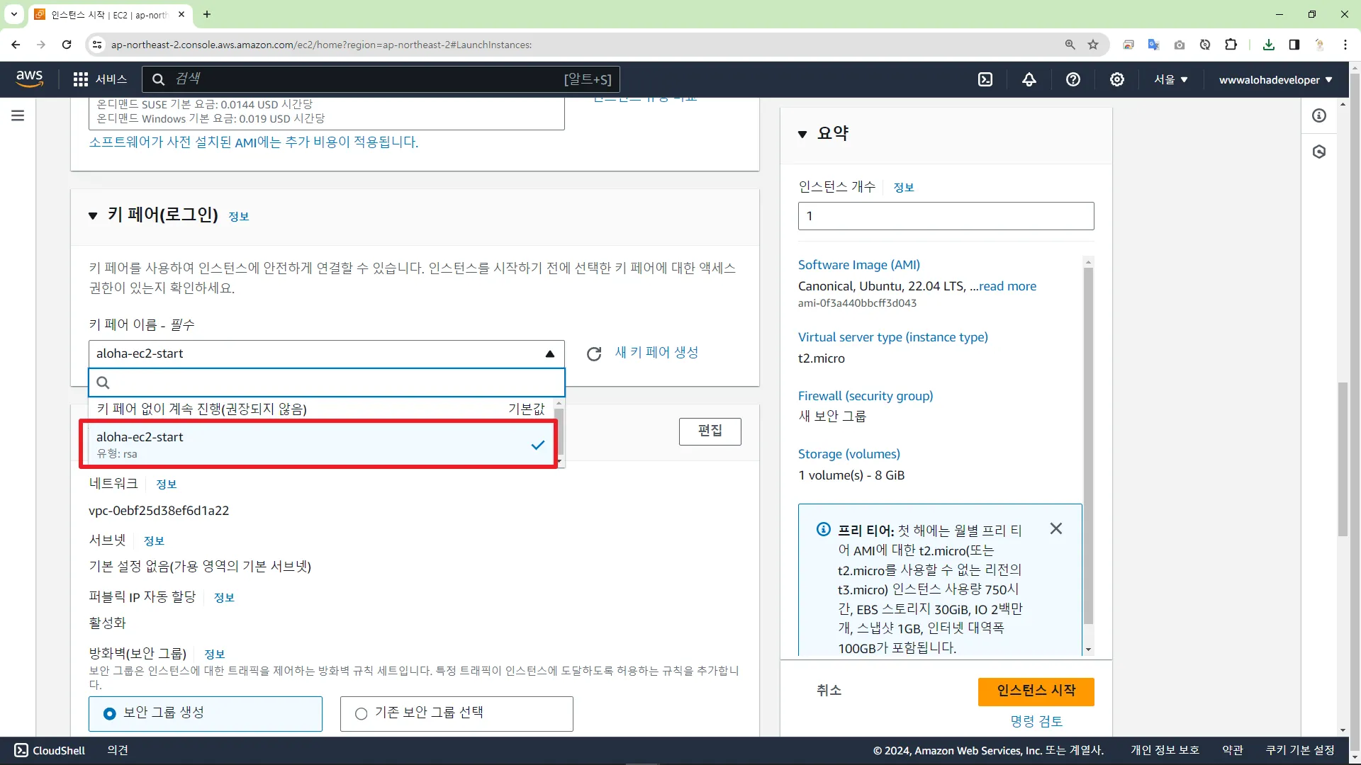
Task: Select the 보안 그룹 생성 radio button
Action: tap(110, 713)
